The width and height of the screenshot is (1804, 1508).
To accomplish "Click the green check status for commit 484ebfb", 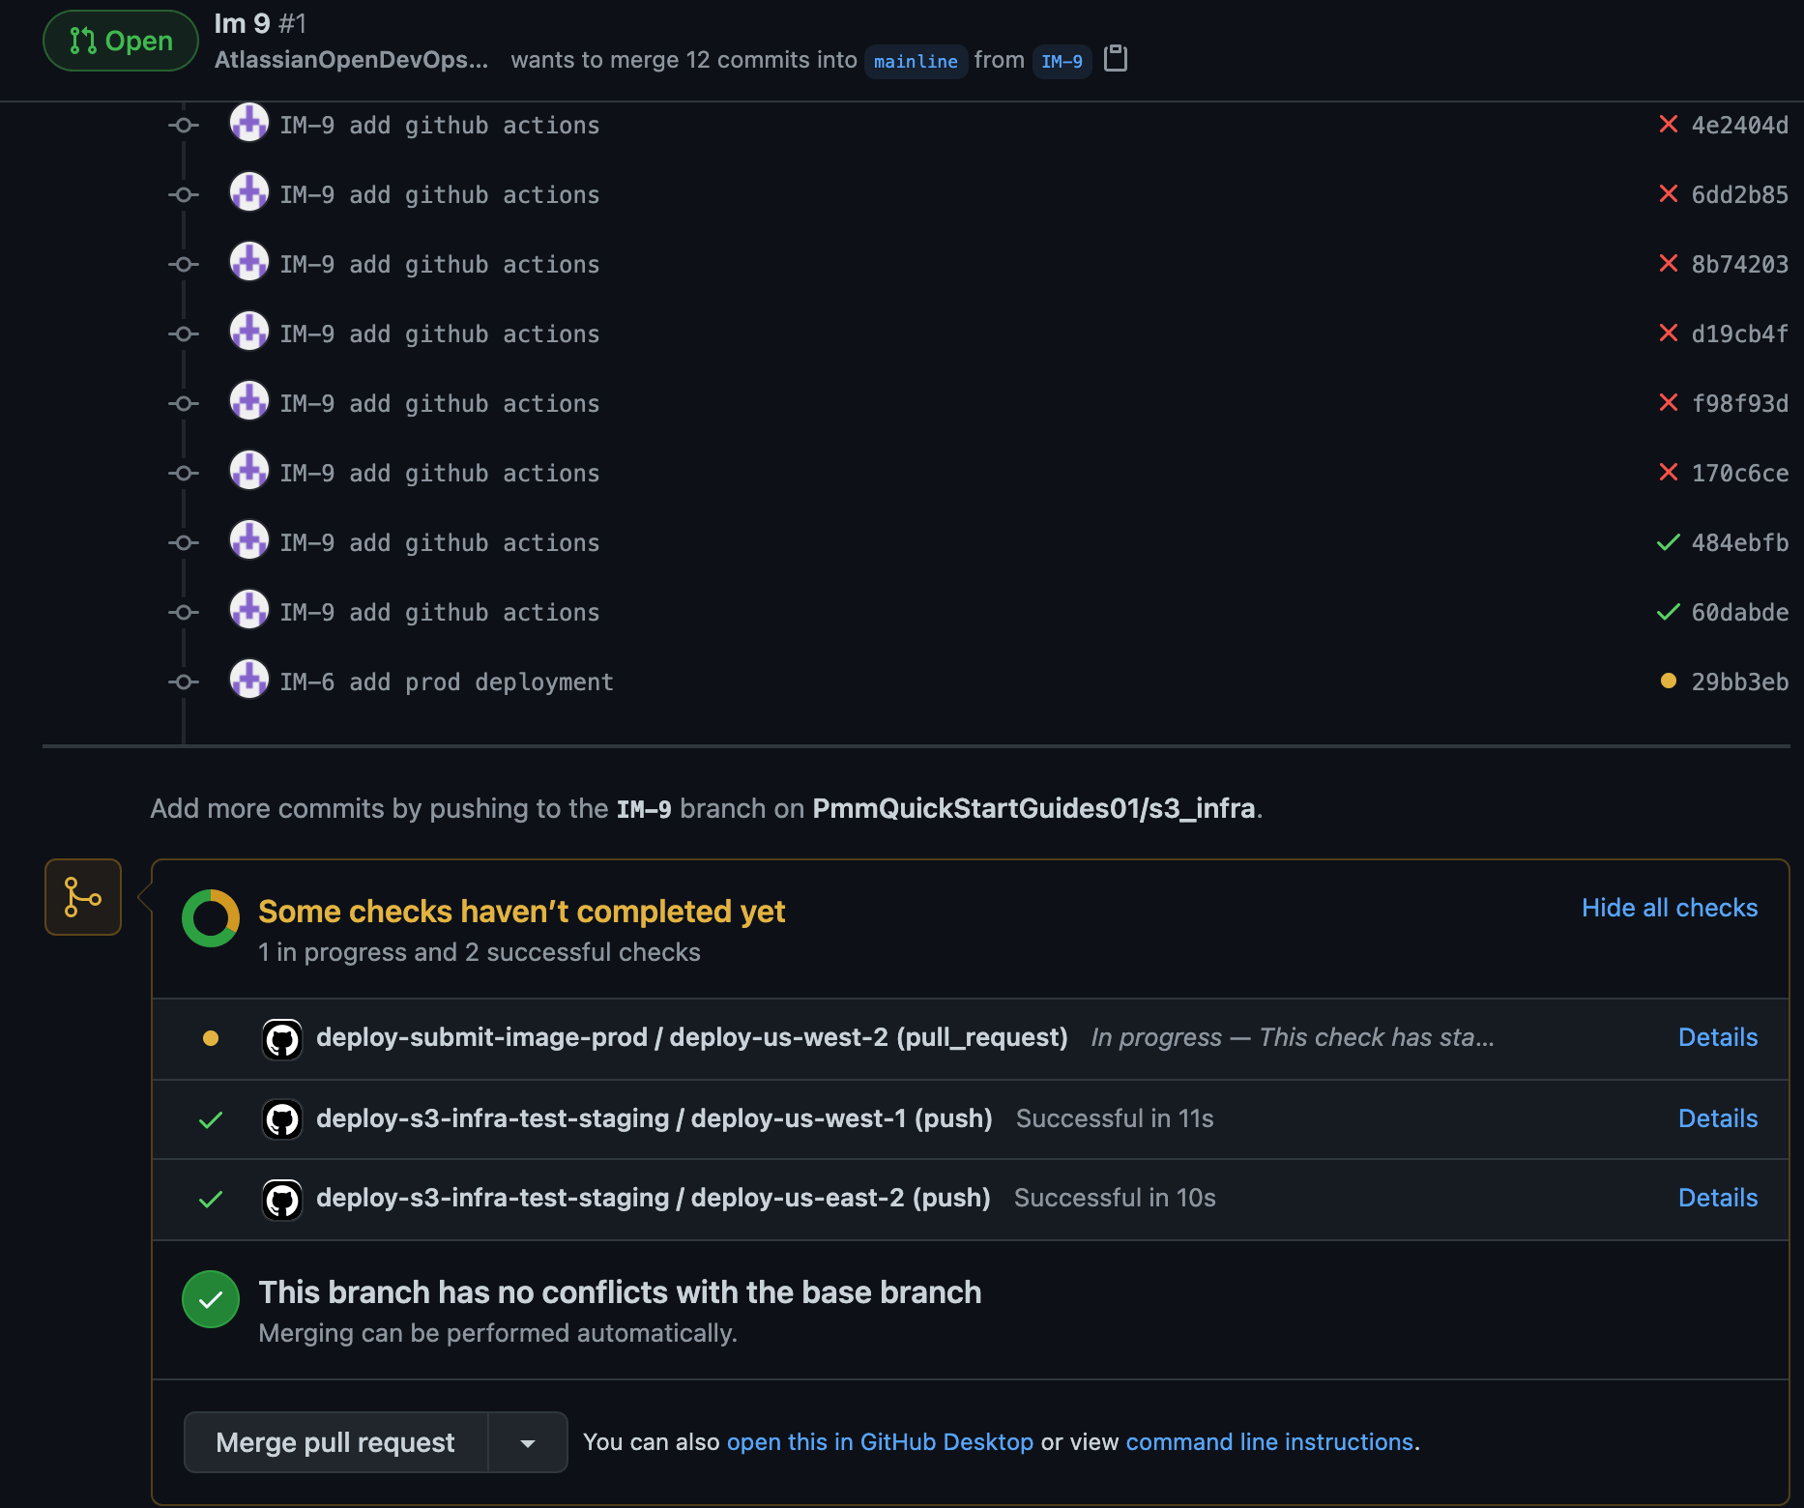I will 1668,542.
